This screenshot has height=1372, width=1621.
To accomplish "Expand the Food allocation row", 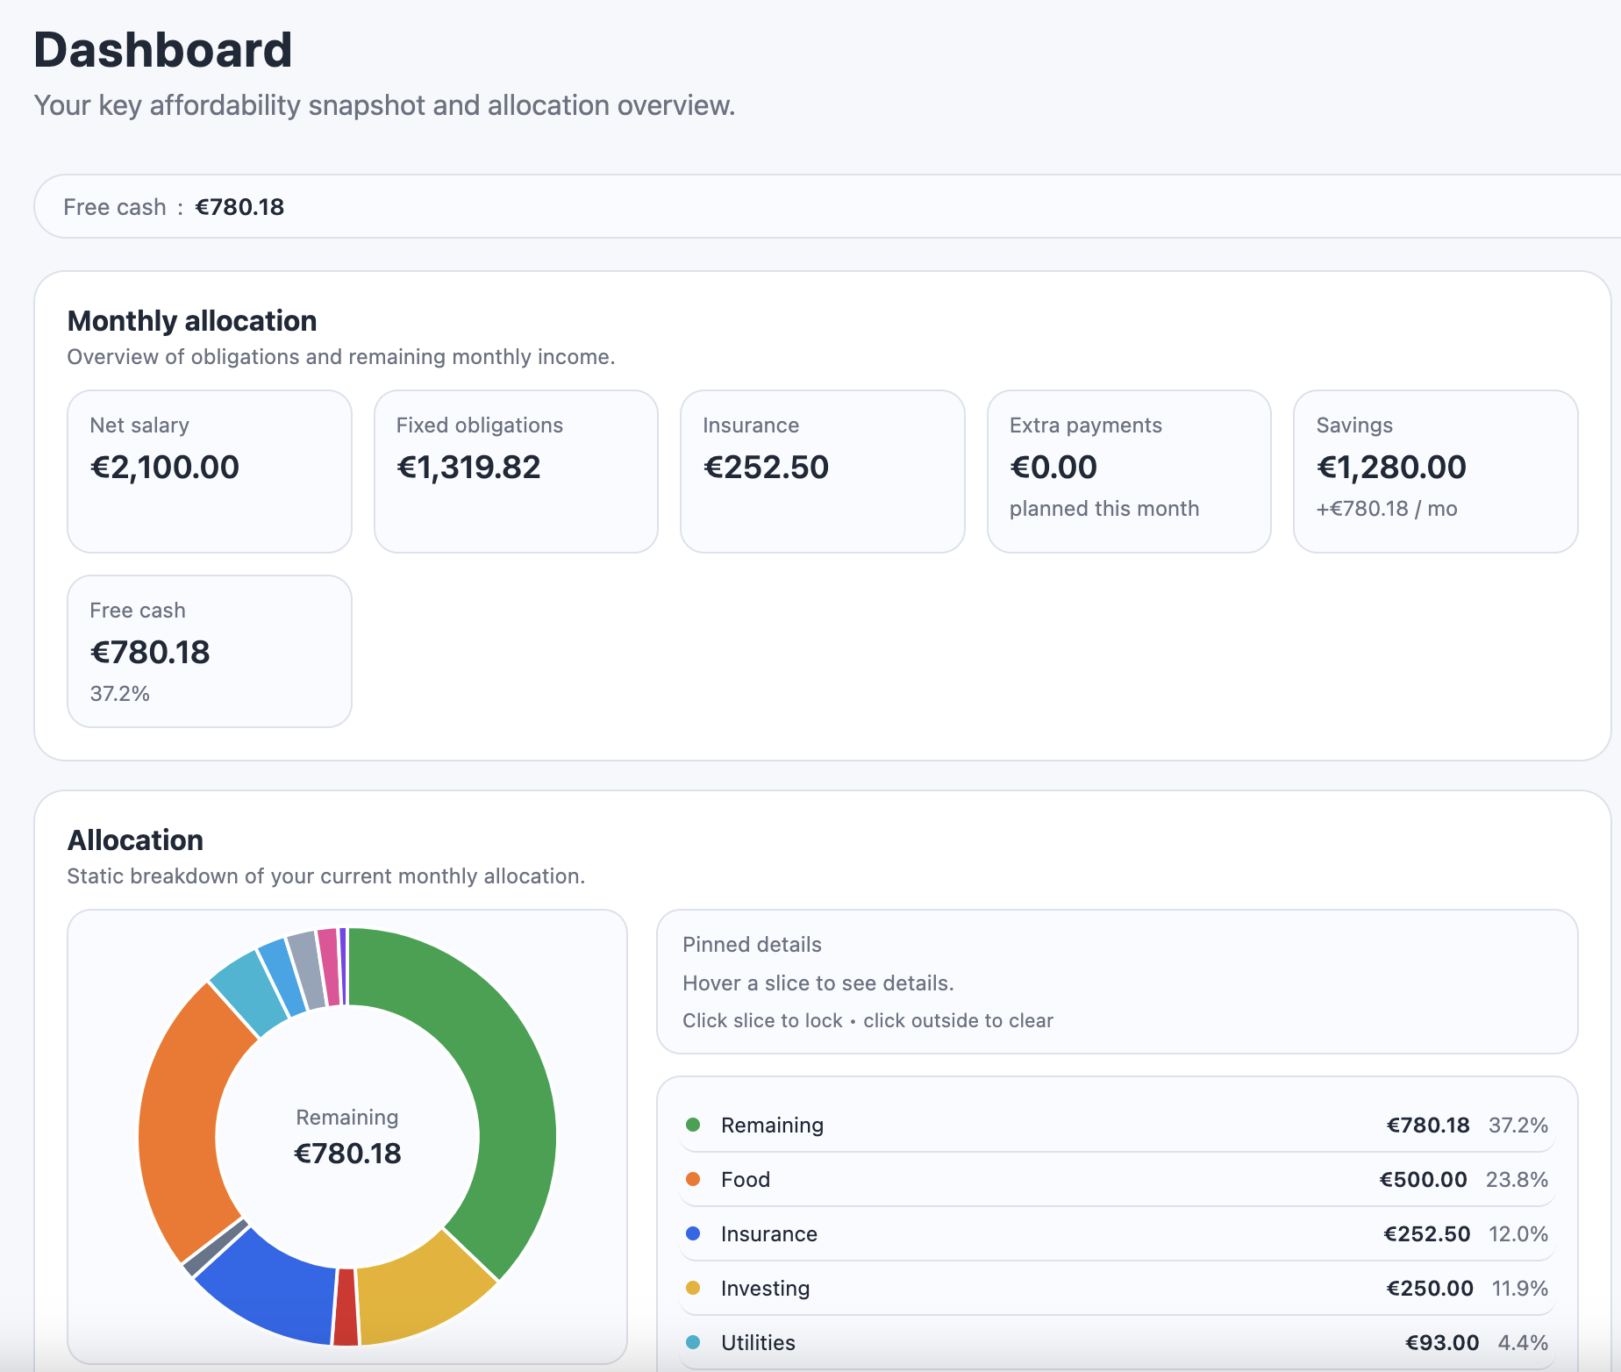I will 1114,1180.
